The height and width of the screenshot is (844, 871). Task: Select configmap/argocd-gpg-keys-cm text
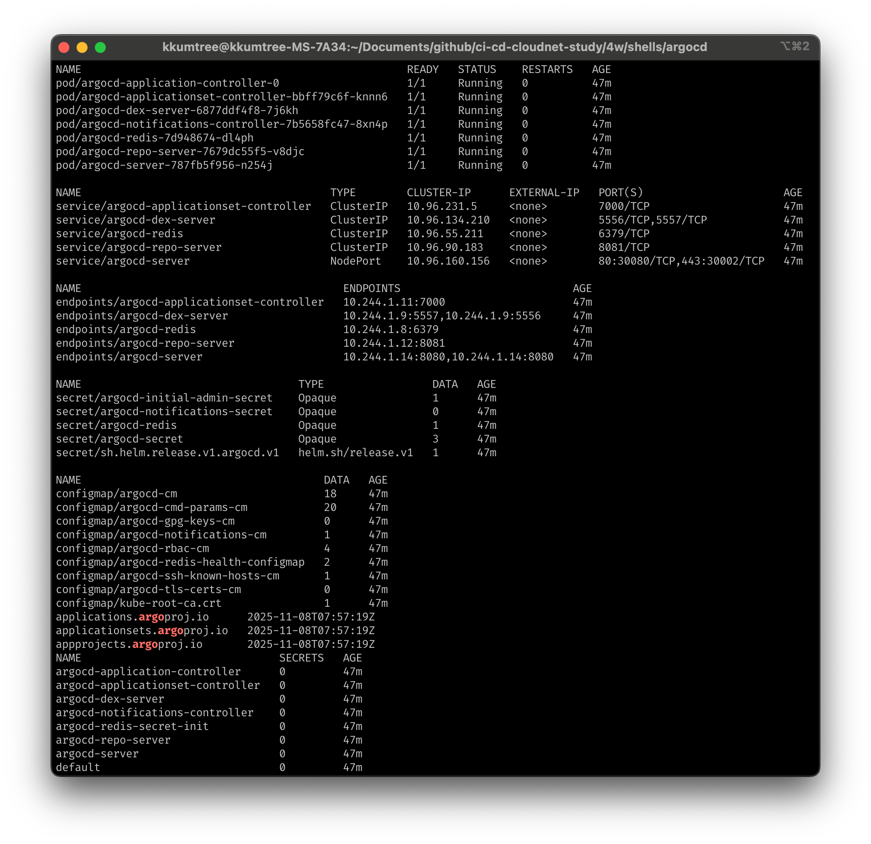tap(145, 521)
